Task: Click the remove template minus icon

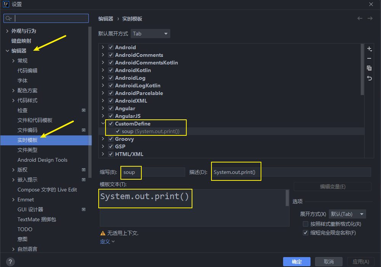Action: 369,58
